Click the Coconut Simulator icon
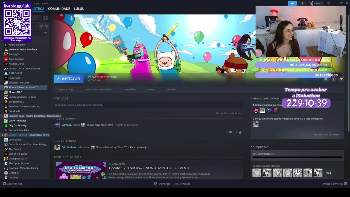 pyautogui.click(x=6, y=130)
